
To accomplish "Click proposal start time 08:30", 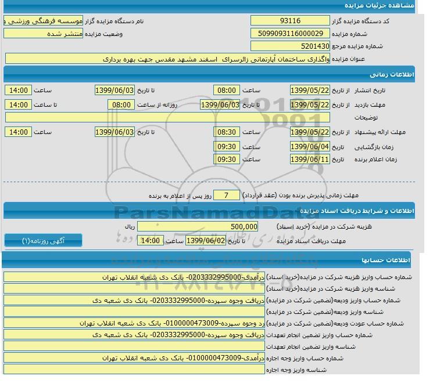I will tap(227, 132).
